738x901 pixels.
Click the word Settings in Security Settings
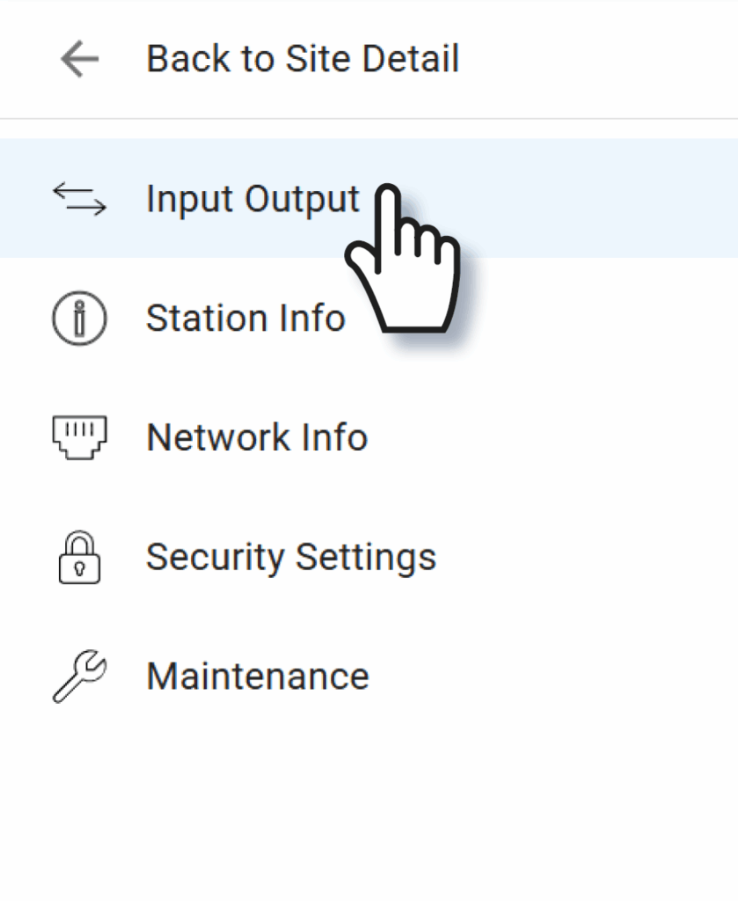[366, 557]
